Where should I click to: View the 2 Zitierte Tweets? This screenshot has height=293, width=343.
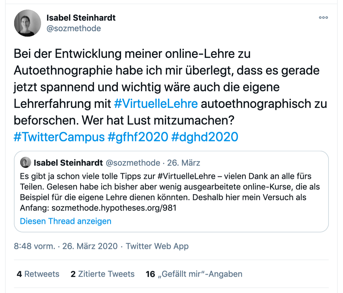coord(102,274)
